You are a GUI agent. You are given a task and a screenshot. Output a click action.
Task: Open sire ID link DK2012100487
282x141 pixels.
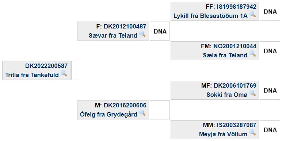[x=125, y=26]
